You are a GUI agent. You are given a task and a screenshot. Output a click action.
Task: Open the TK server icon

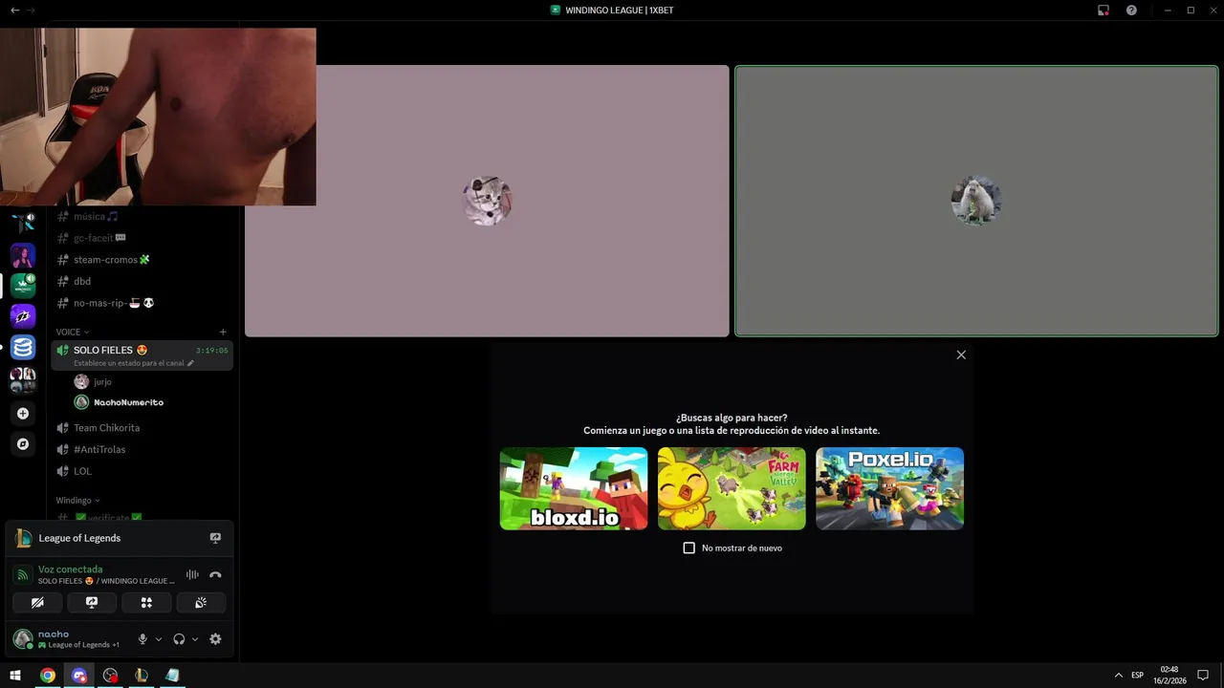(23, 224)
